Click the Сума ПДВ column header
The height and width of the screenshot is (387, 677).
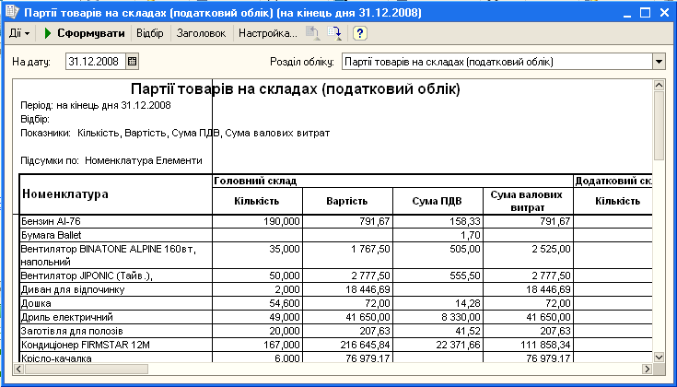point(438,201)
